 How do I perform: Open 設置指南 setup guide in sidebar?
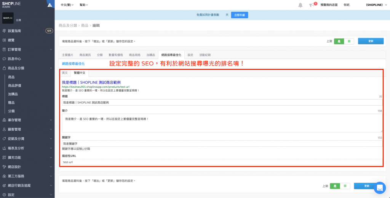14,31
